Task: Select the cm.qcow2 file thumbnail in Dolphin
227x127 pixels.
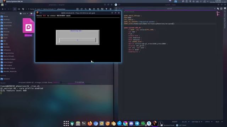Action: (x=28, y=26)
